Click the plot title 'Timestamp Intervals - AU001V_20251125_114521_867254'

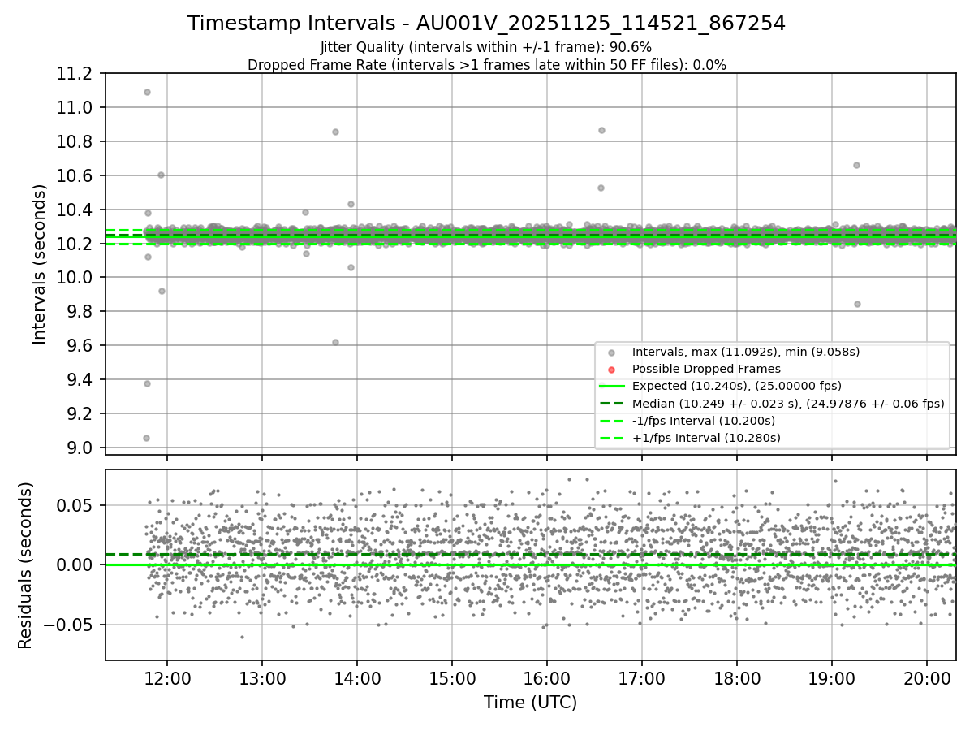point(486,24)
